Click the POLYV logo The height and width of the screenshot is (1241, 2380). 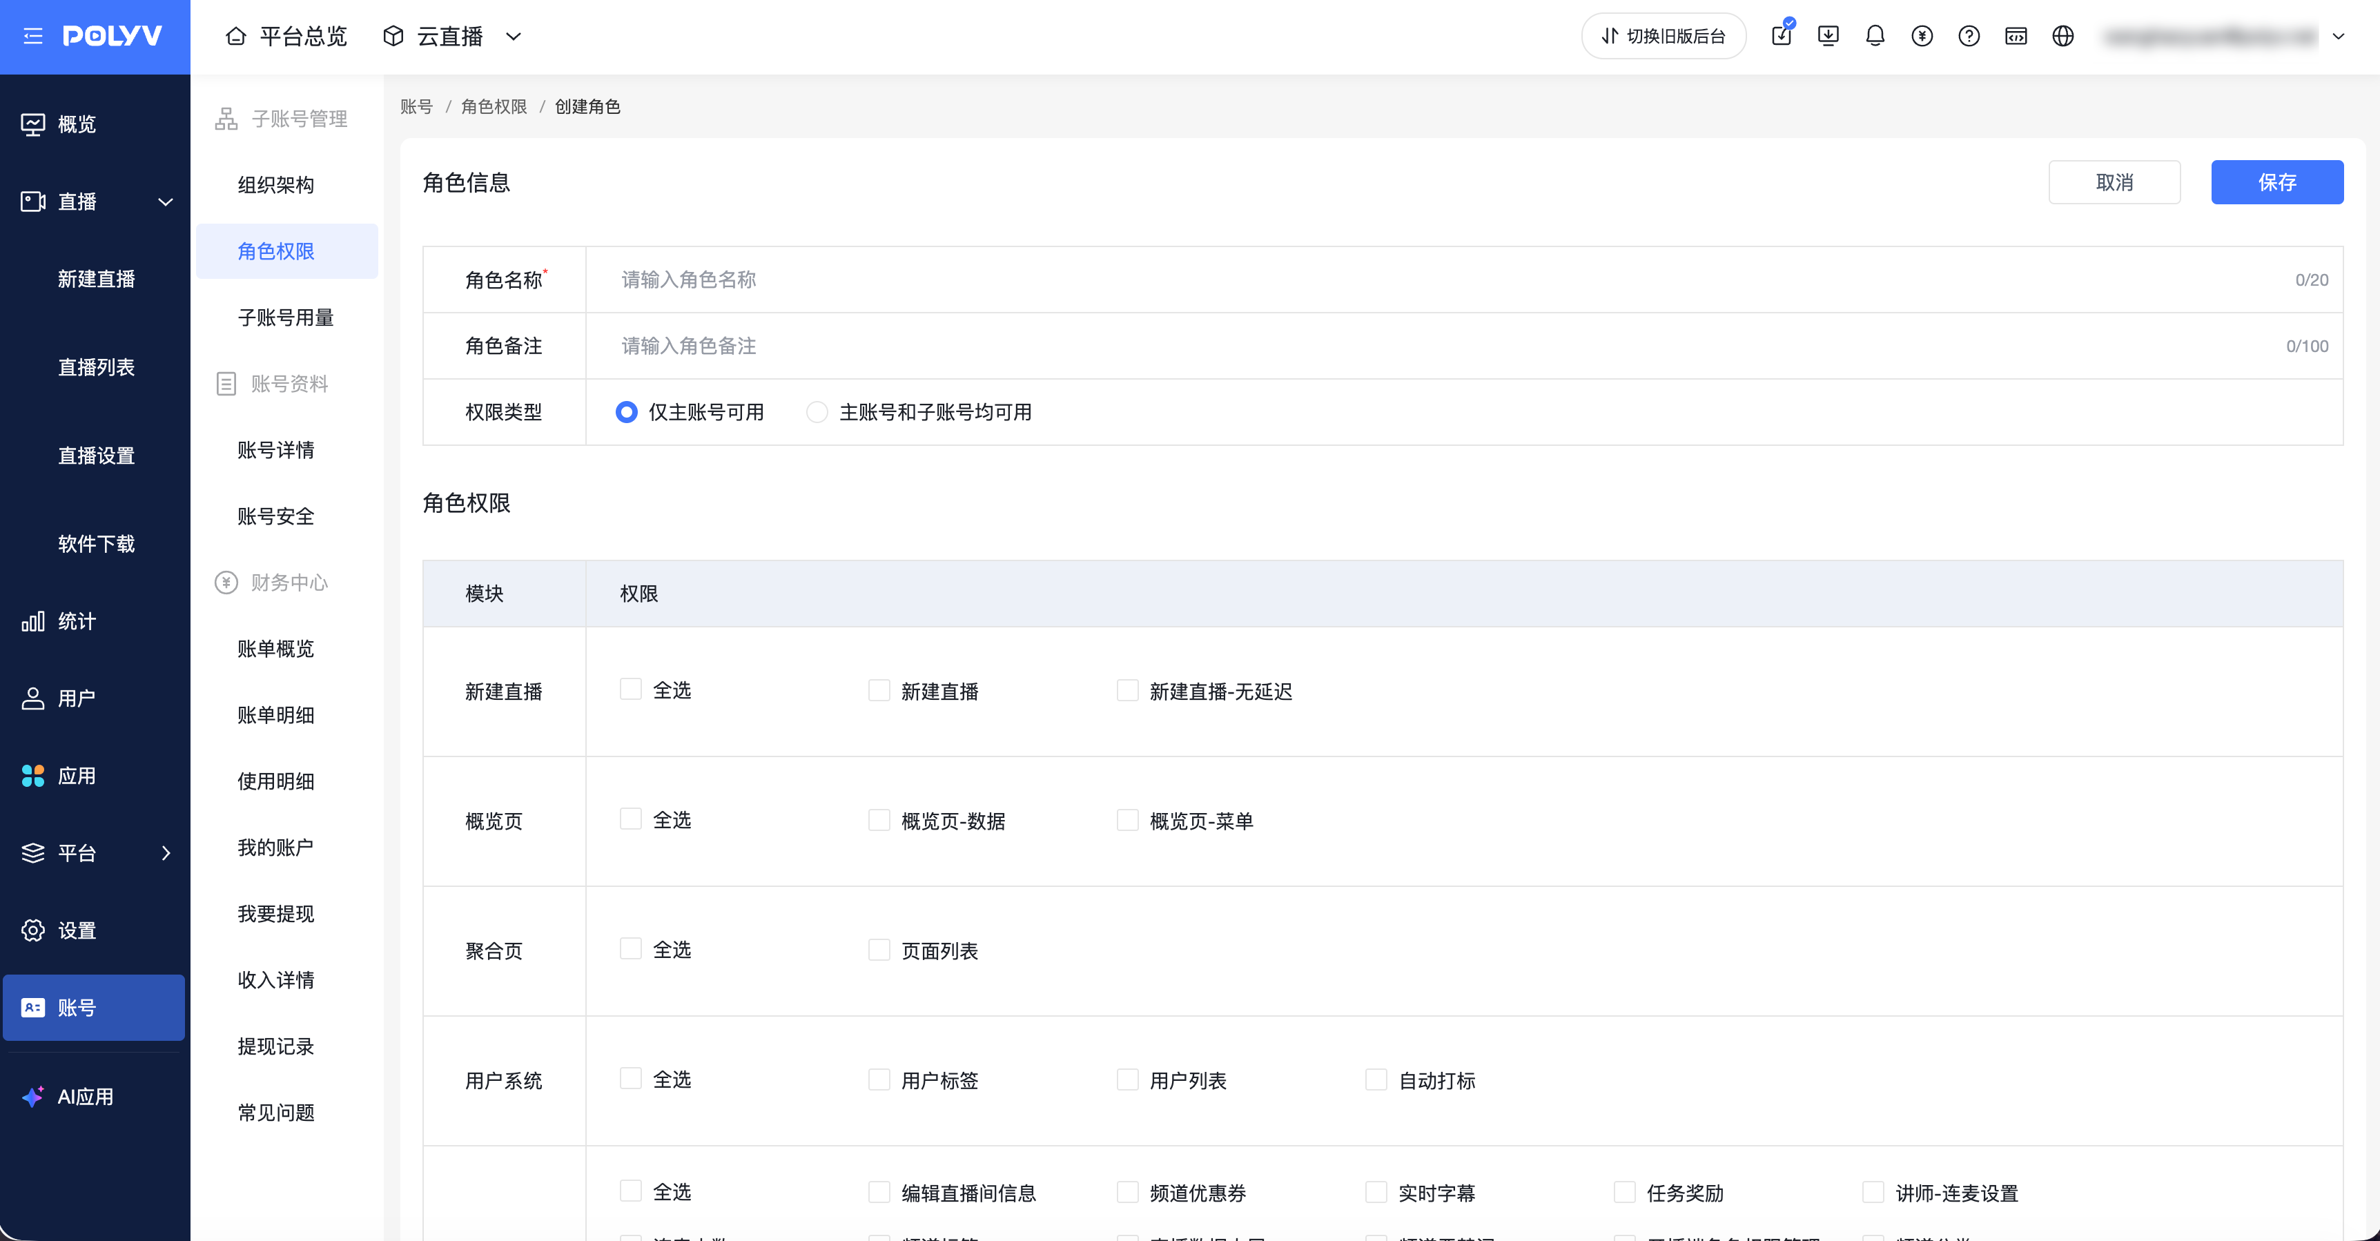113,36
